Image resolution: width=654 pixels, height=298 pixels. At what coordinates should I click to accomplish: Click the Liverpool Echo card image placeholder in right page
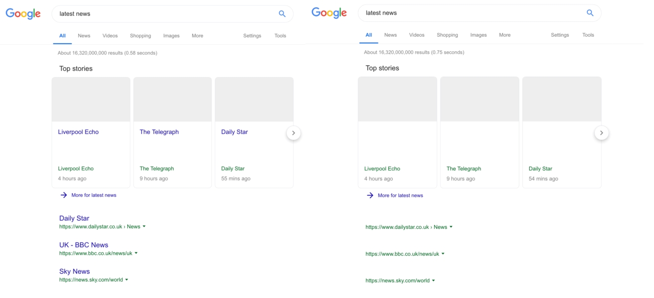coord(398,99)
